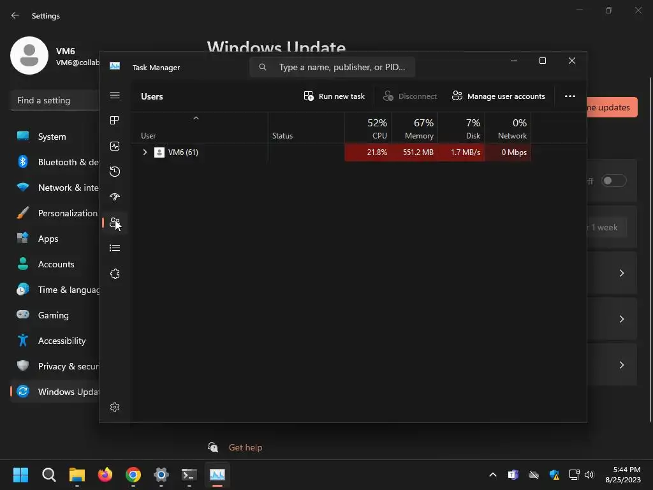The width and height of the screenshot is (653, 490).
Task: Open the volume speaker tray icon
Action: coord(589,475)
